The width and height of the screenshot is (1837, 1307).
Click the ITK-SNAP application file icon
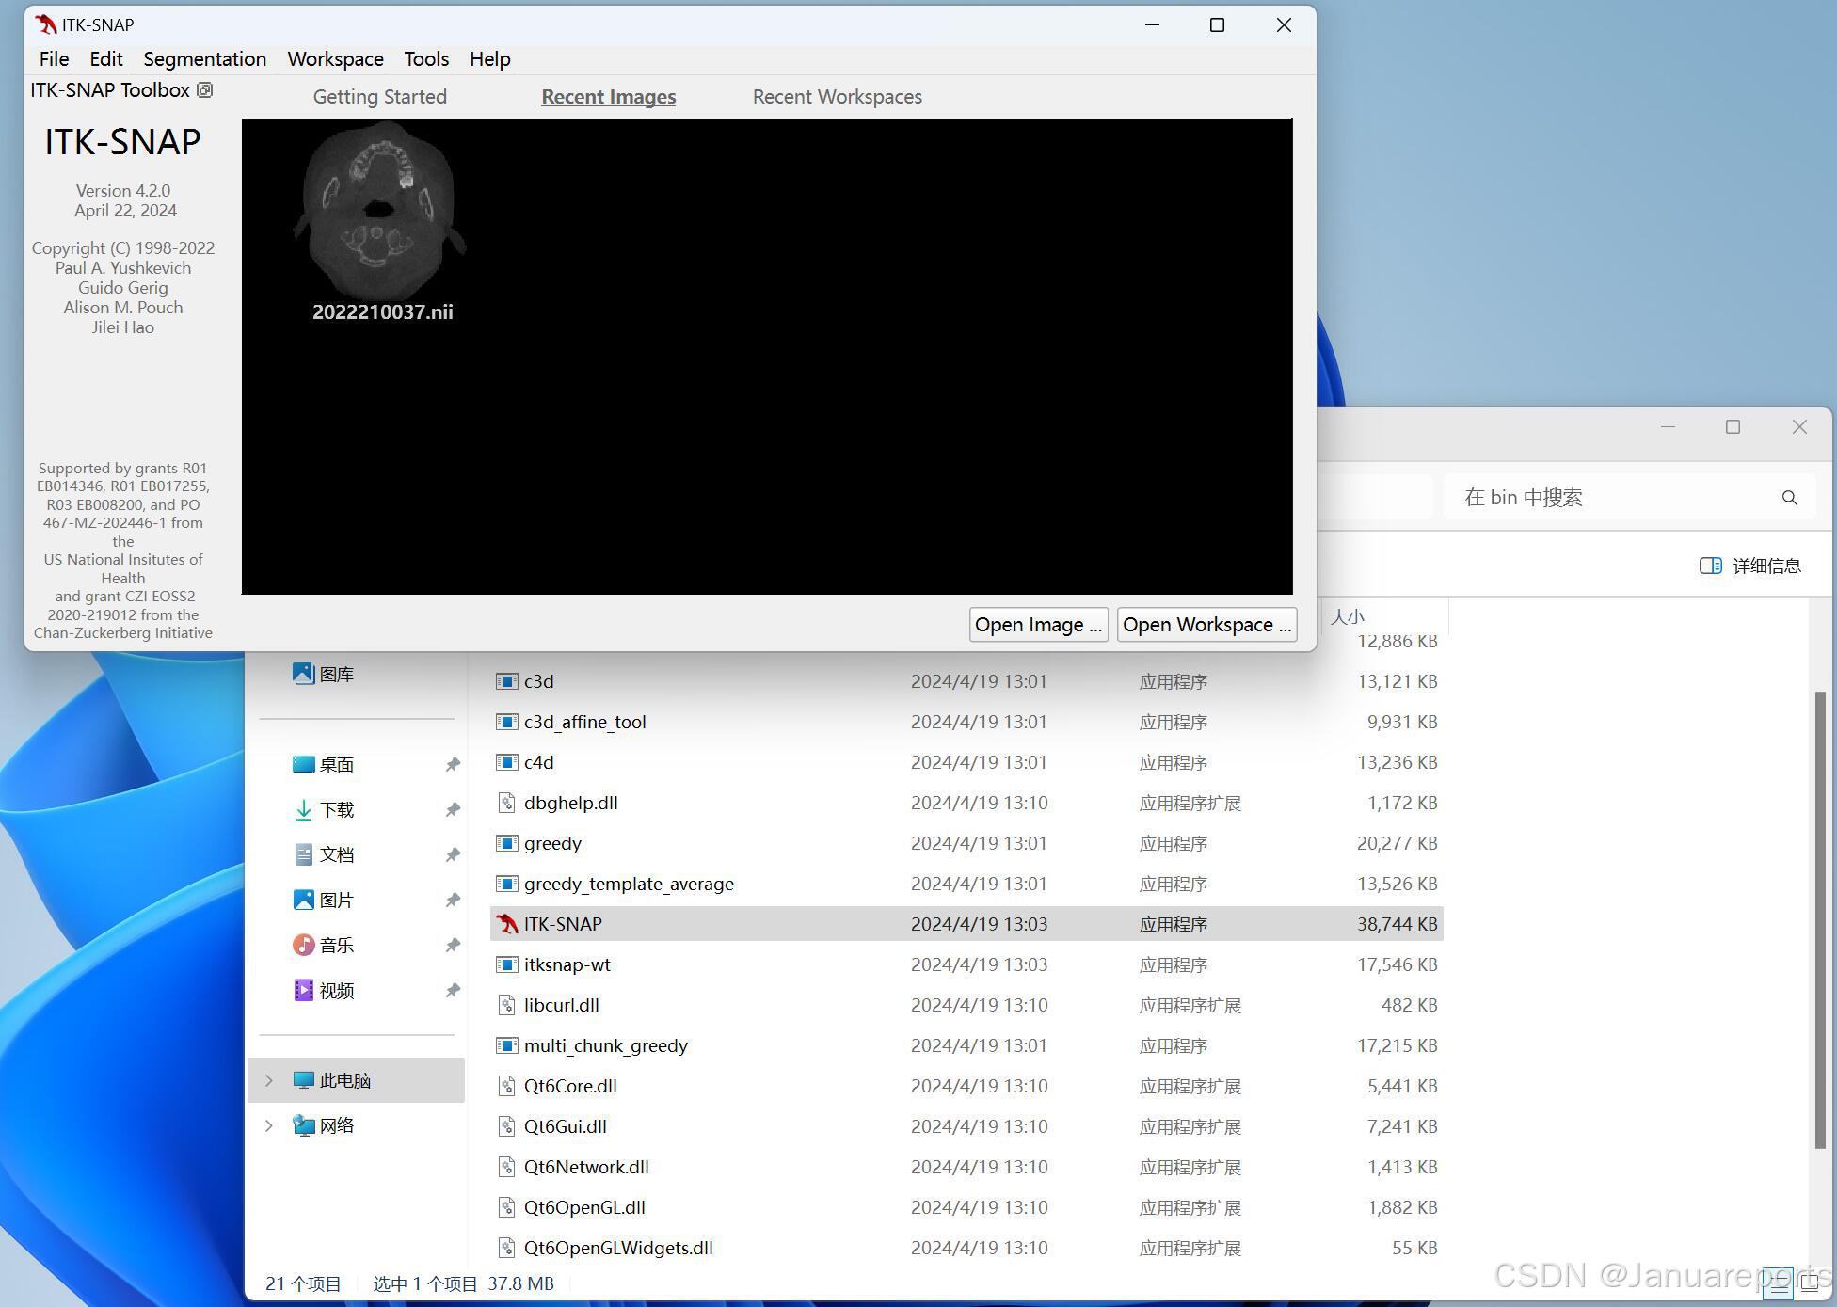tap(507, 924)
